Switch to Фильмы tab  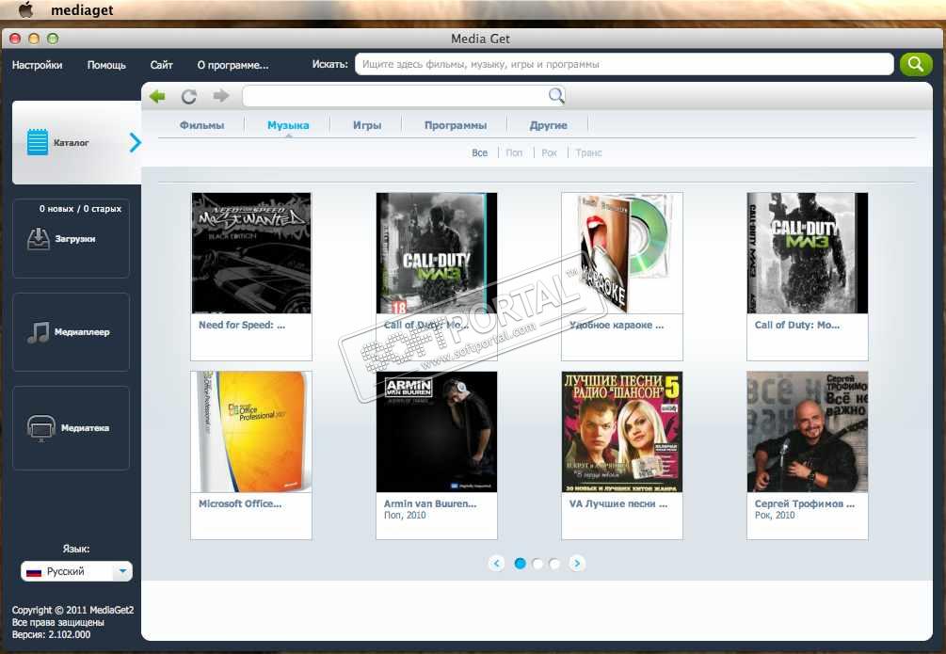201,125
